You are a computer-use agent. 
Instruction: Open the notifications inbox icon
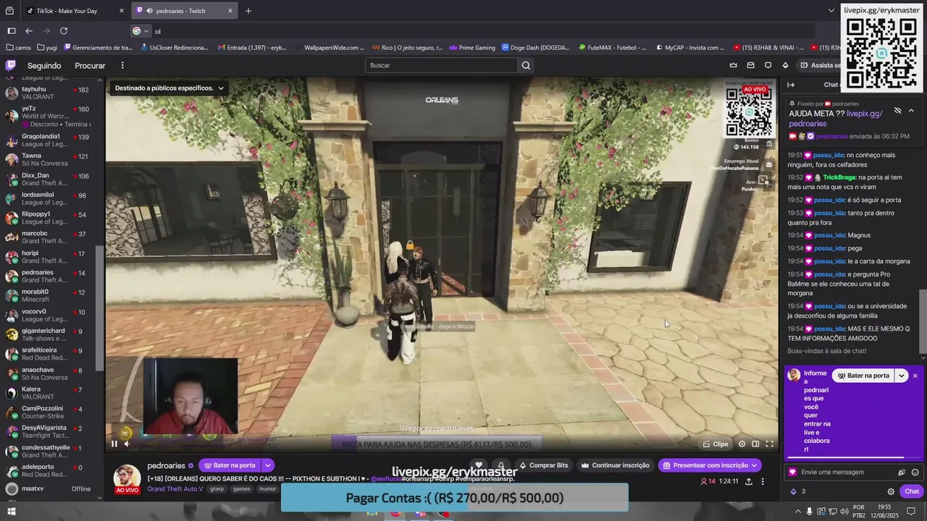coord(750,65)
